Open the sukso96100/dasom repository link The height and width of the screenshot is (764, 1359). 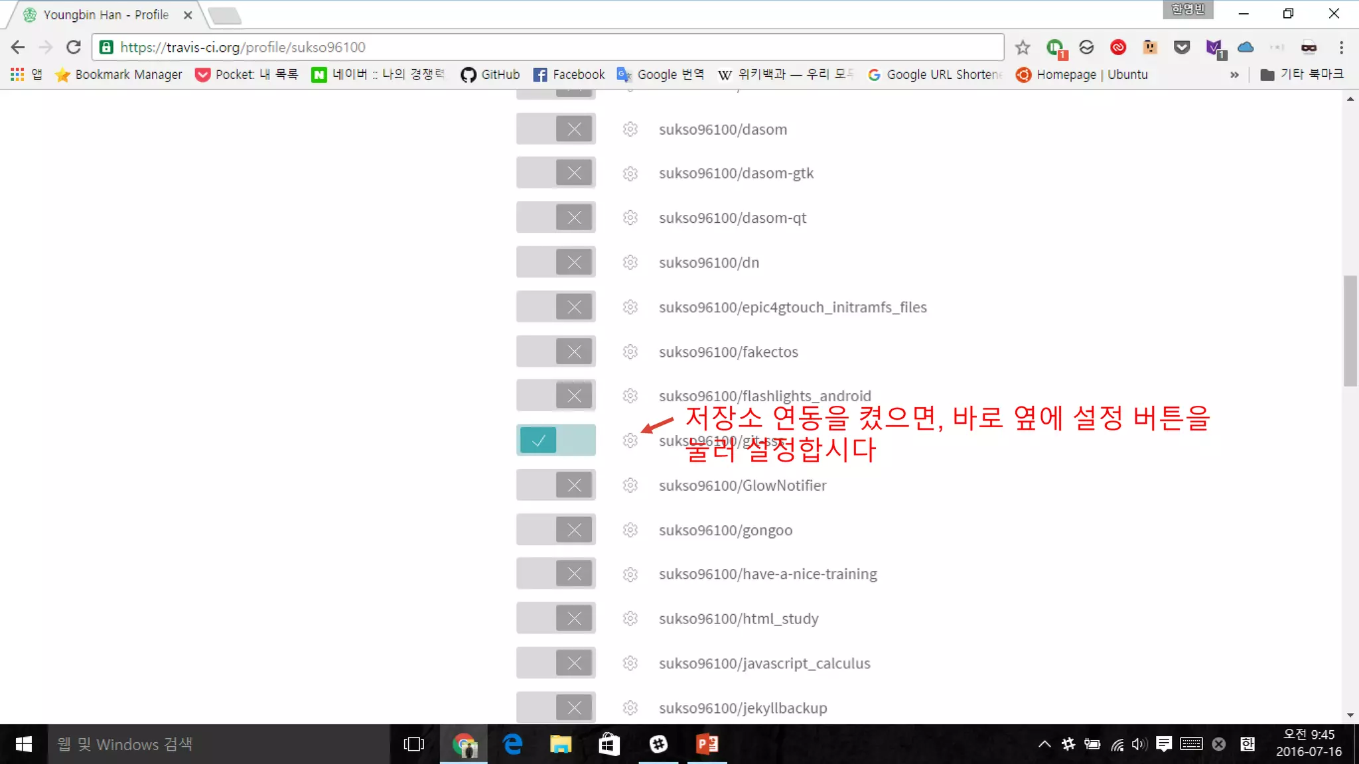(x=723, y=129)
